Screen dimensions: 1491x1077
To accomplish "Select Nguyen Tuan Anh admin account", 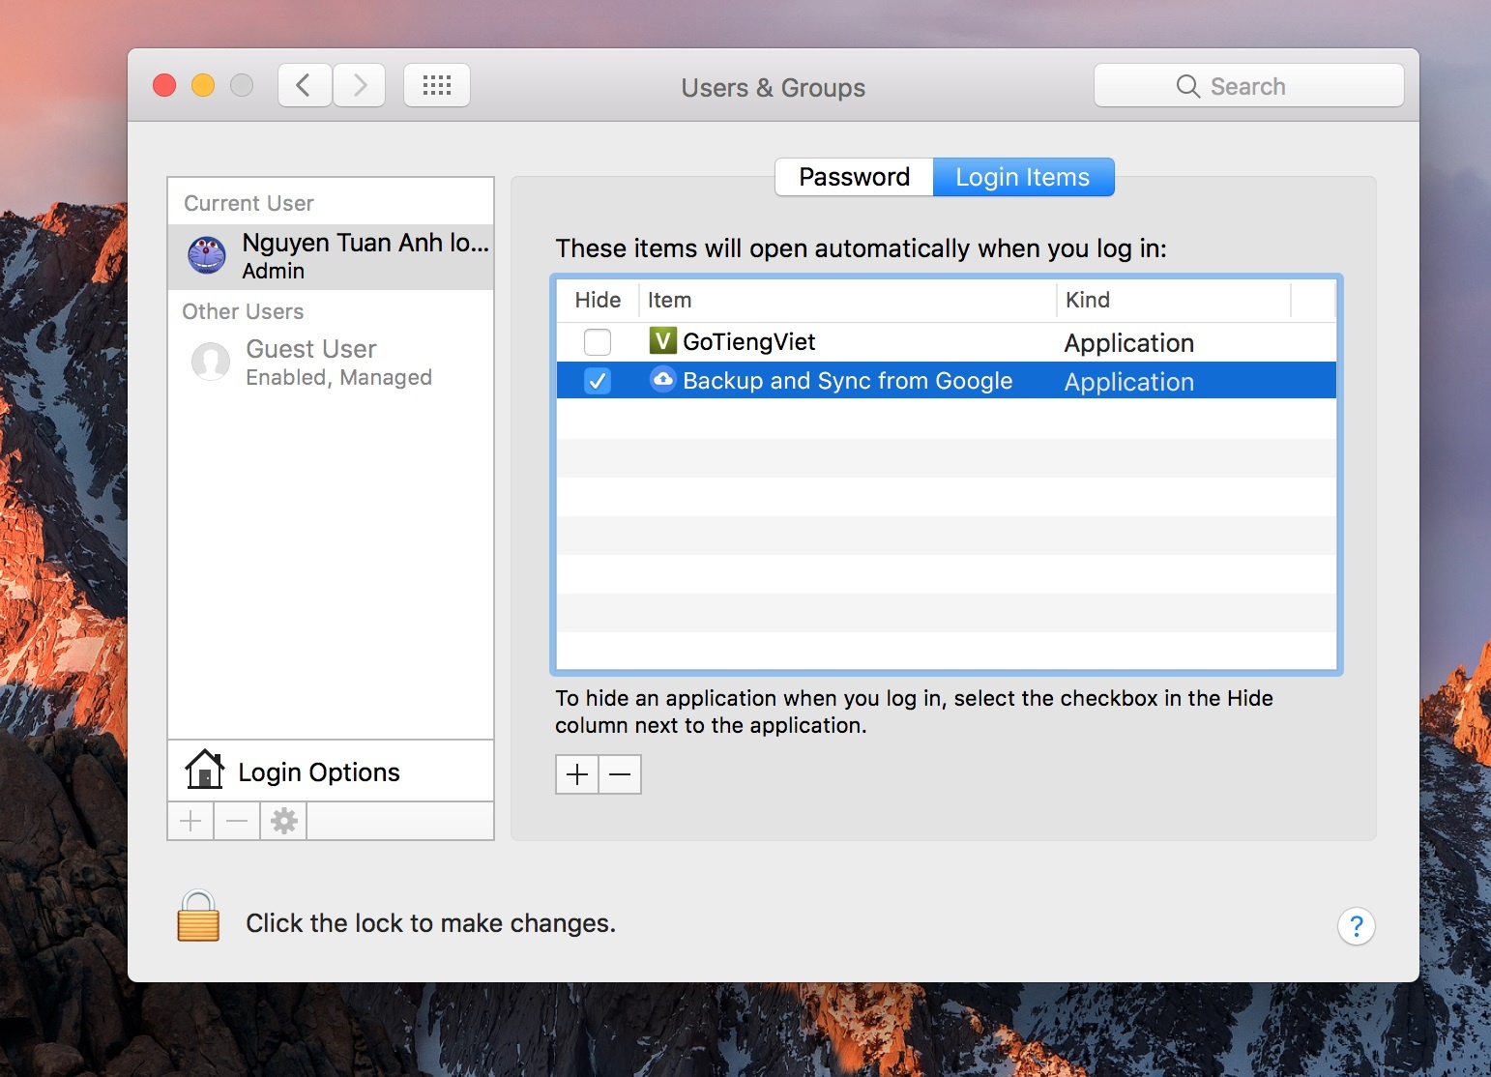I will coord(331,256).
